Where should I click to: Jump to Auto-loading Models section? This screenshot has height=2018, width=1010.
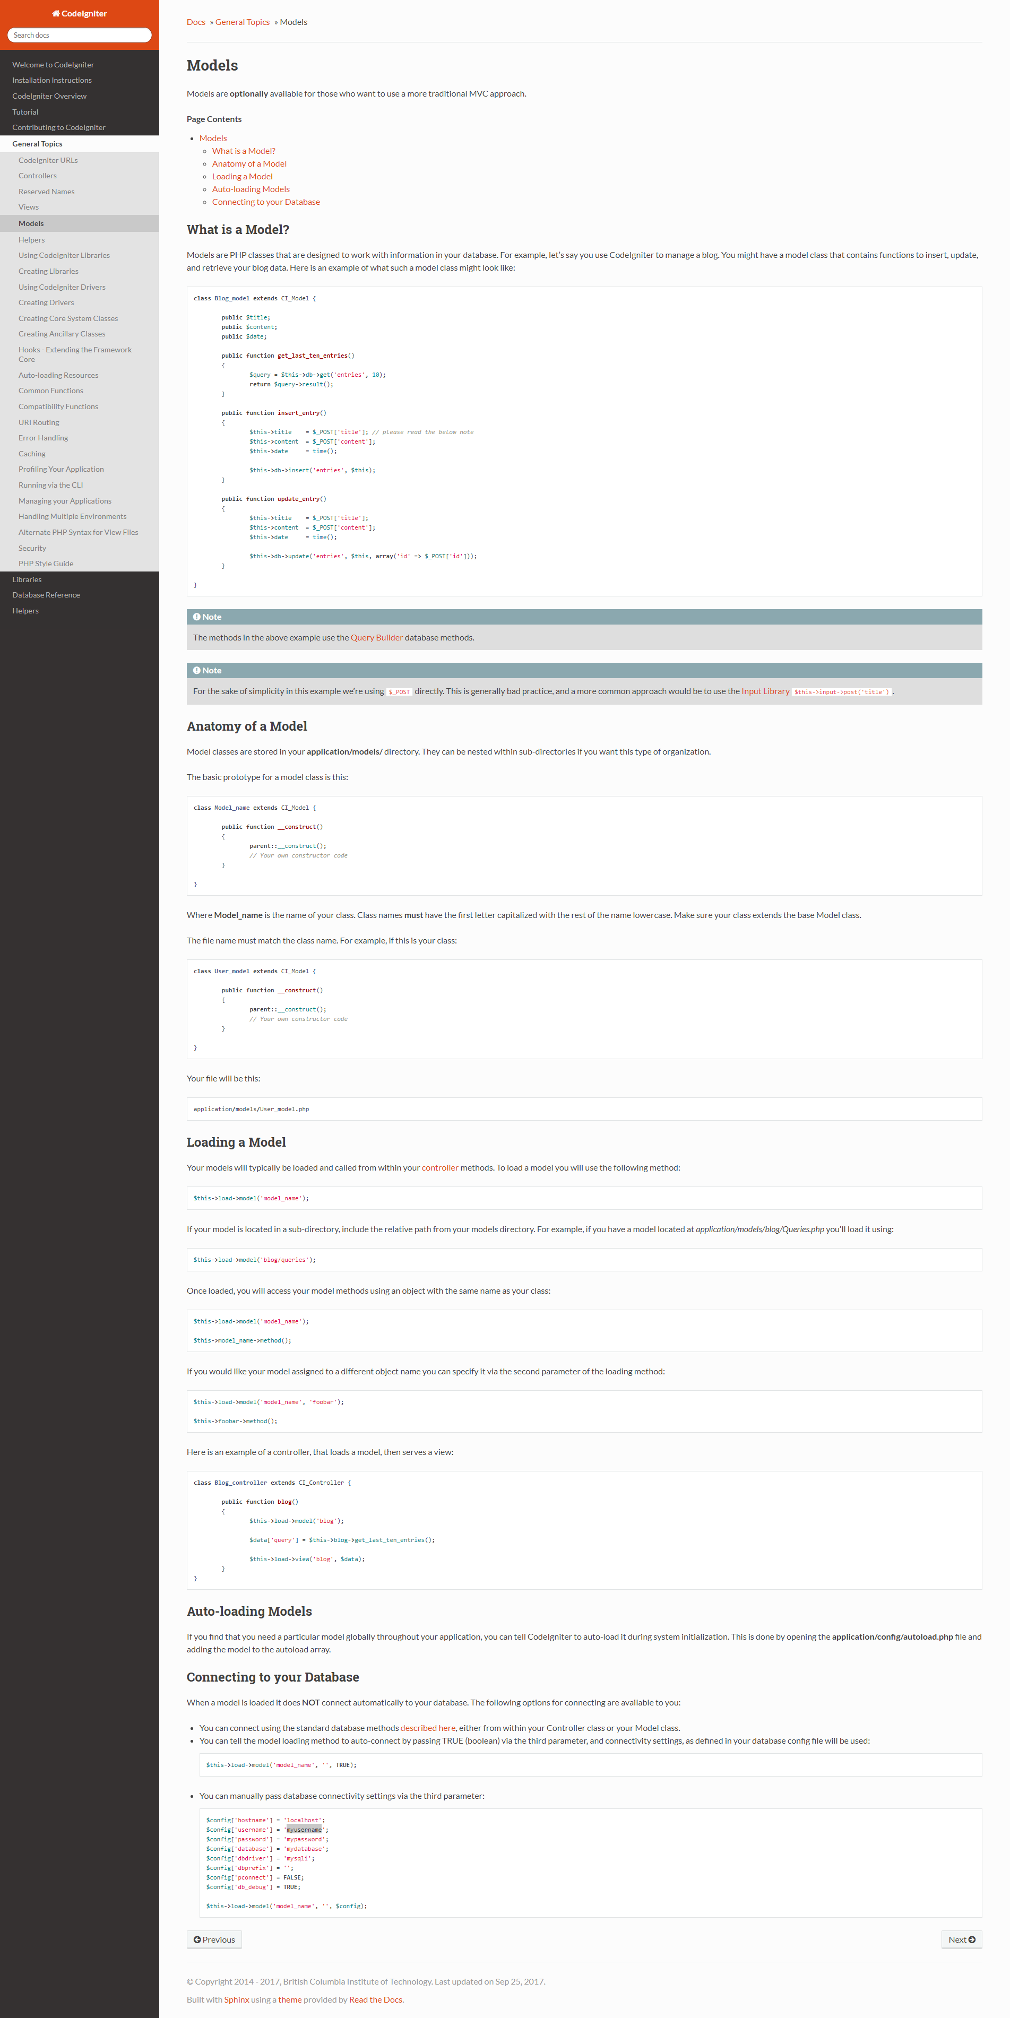click(x=251, y=189)
